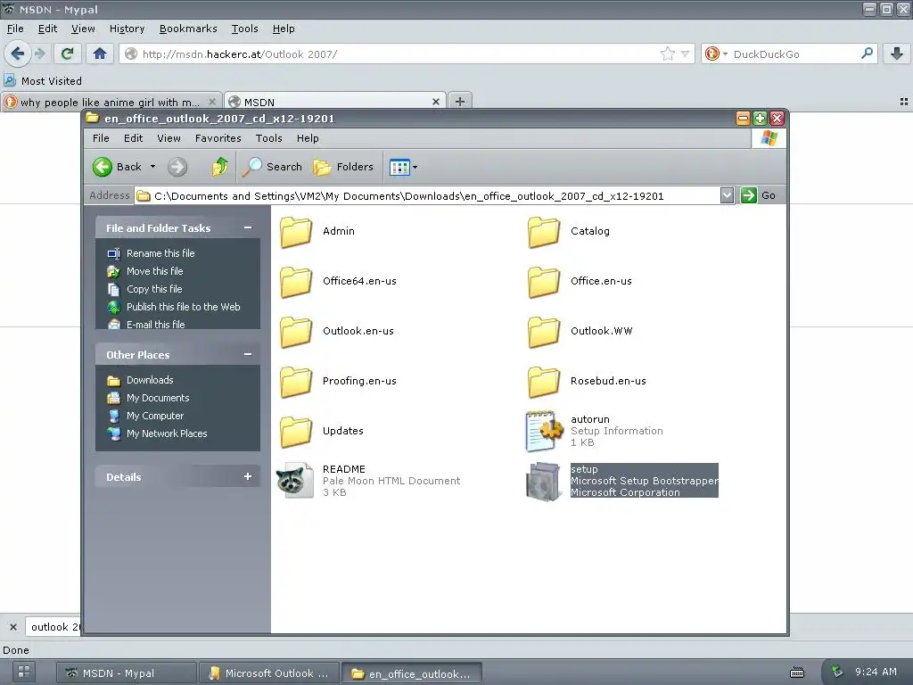913x685 pixels.
Task: Click Rename this file task
Action: 160,253
